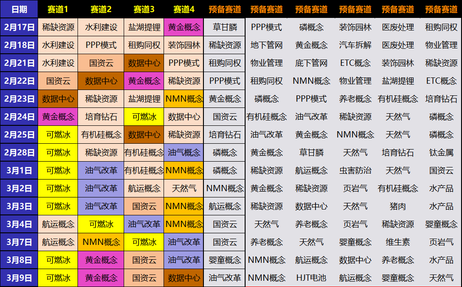Click 钛金属 in the 2月28日 row

tap(441, 153)
